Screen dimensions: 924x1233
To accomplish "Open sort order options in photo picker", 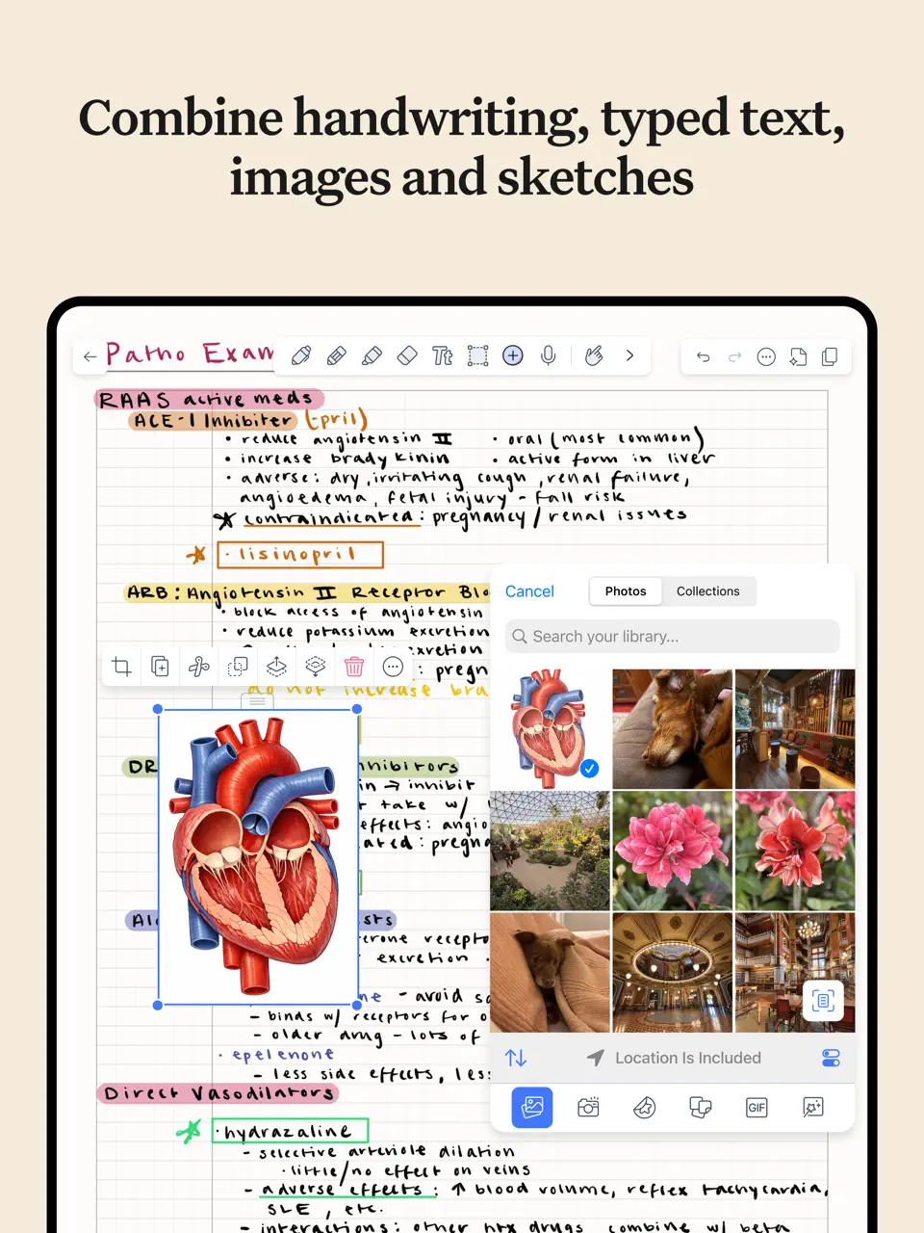I will point(516,1058).
